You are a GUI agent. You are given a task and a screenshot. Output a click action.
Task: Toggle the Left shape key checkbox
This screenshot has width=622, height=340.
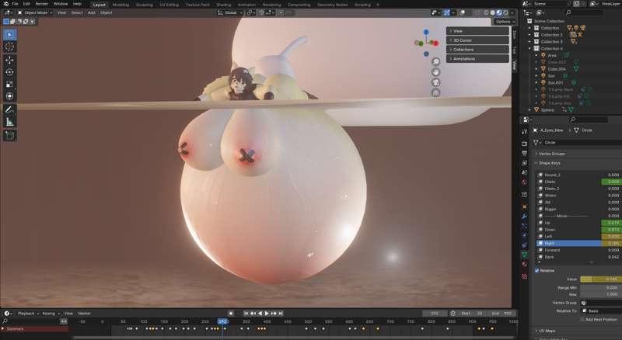pos(540,236)
